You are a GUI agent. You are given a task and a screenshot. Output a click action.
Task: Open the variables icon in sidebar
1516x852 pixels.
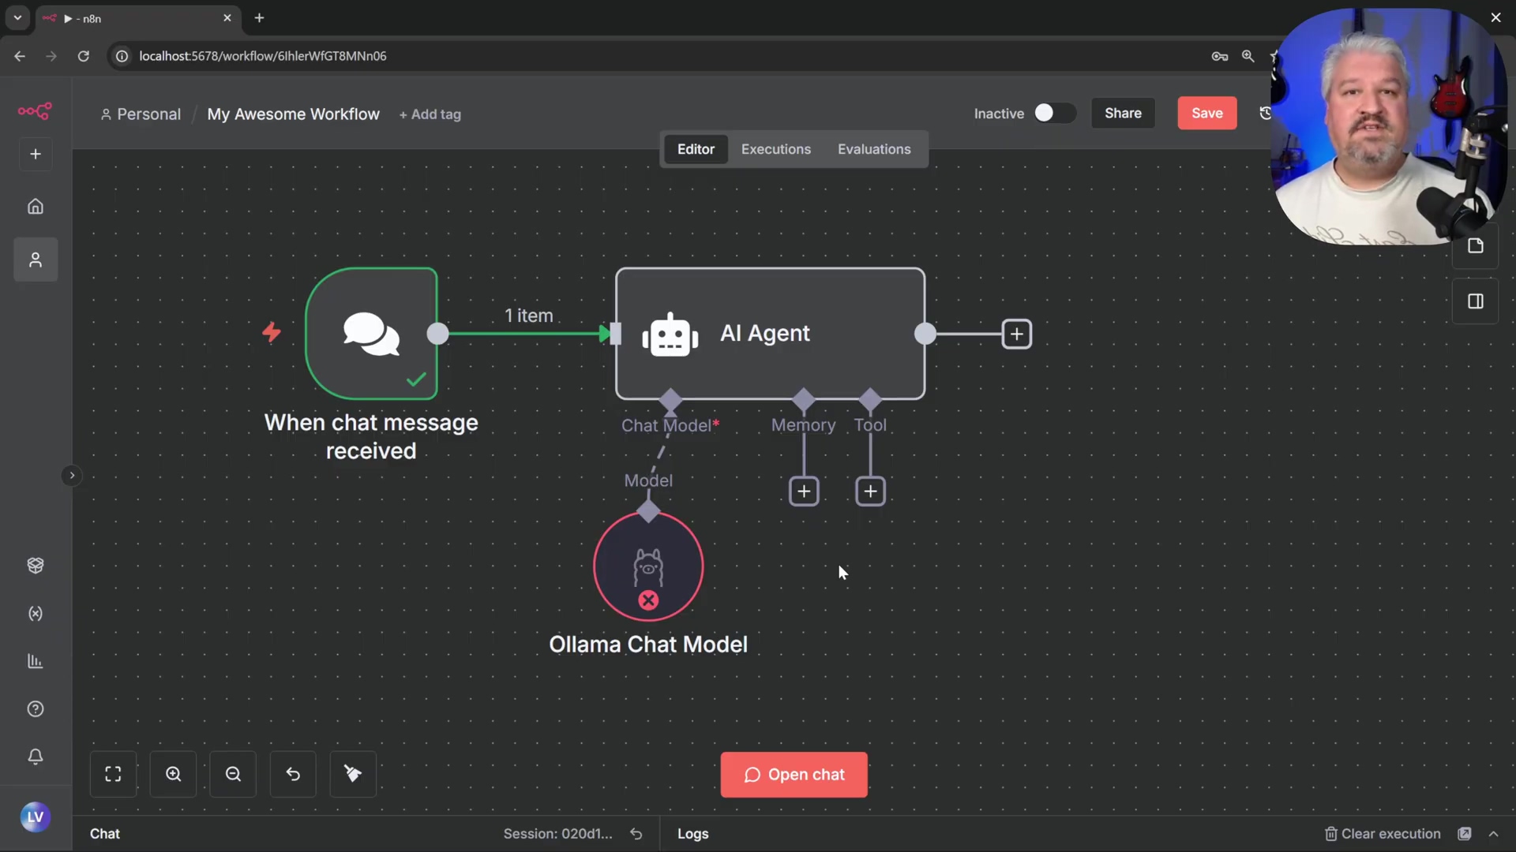tap(36, 614)
